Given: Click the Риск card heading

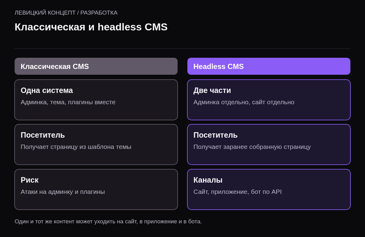Looking at the screenshot, I should pos(30,180).
